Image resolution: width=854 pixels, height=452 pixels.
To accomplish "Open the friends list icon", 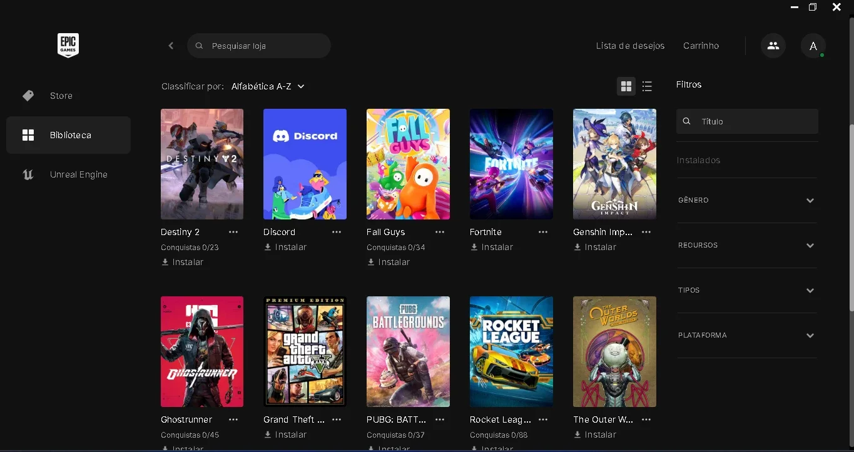I will tap(773, 46).
